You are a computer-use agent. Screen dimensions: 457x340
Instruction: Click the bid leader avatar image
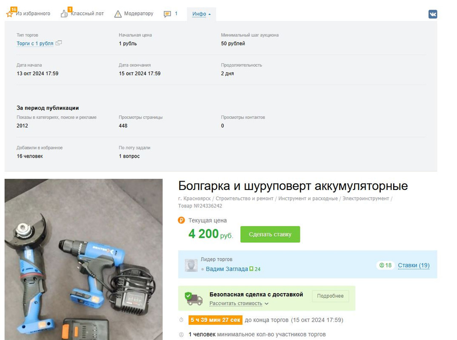[x=191, y=265]
